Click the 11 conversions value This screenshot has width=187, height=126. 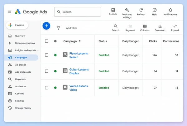click(177, 71)
